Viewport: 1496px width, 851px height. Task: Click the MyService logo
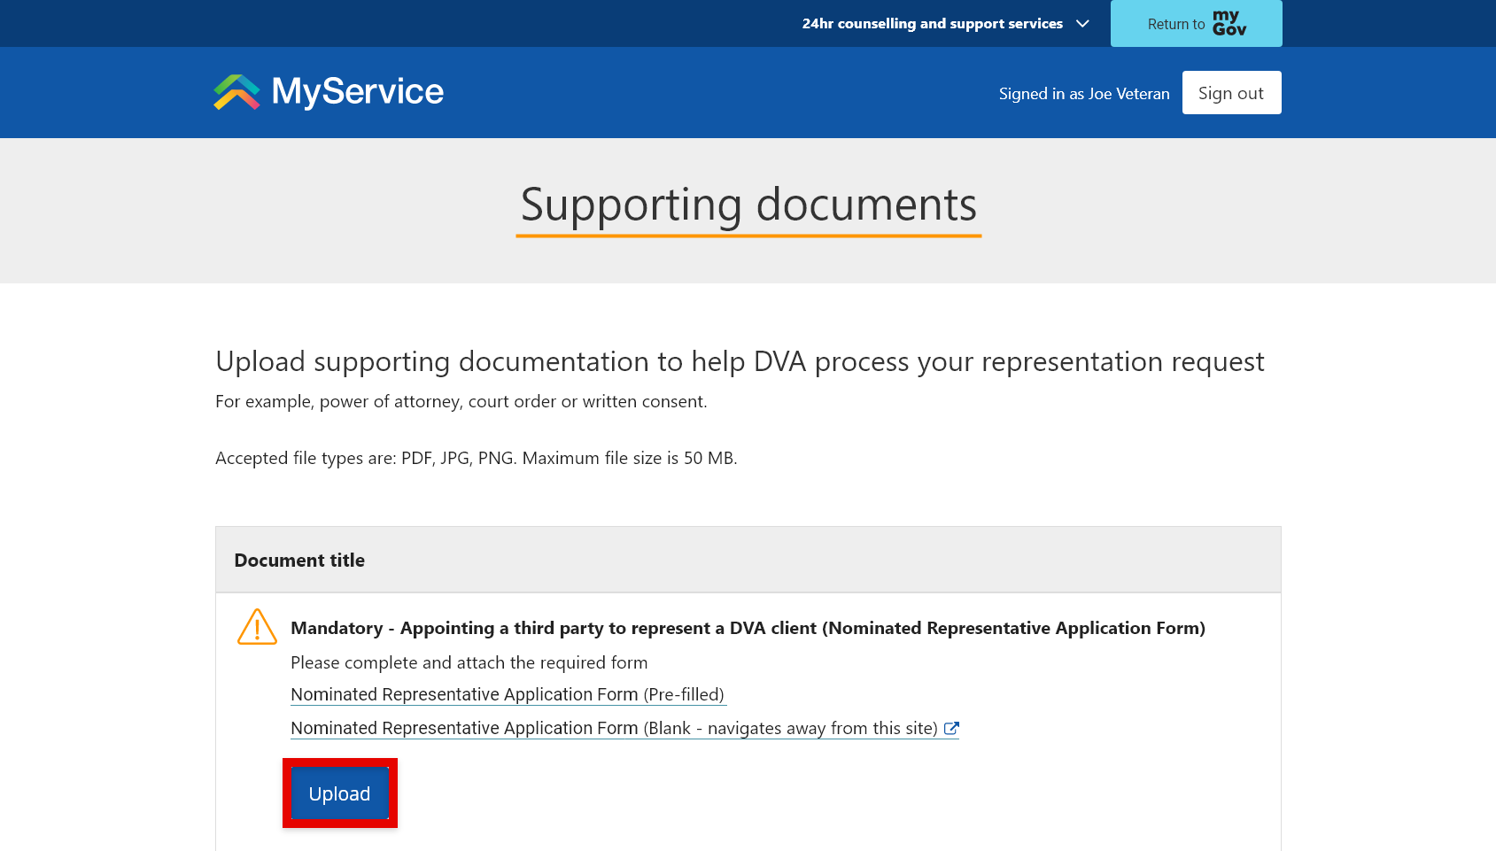[328, 92]
